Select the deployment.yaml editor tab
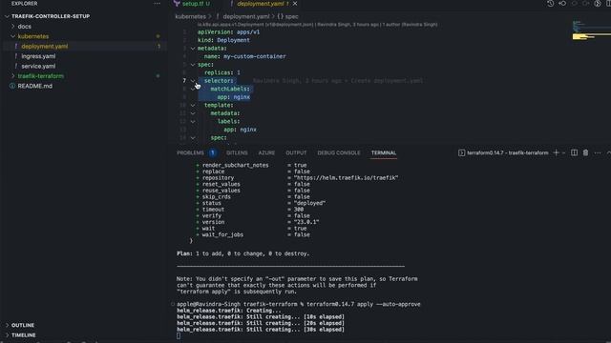Screen dimensions: 611x343 [260, 4]
